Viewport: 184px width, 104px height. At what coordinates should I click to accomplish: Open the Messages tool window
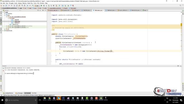[20, 93]
